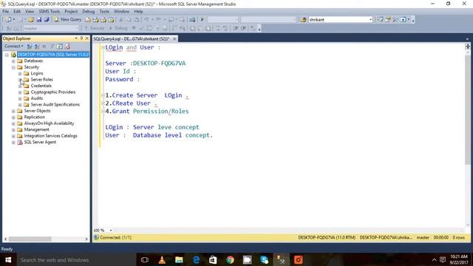Open Object Explorer window position dropdown arrow

point(76,38)
